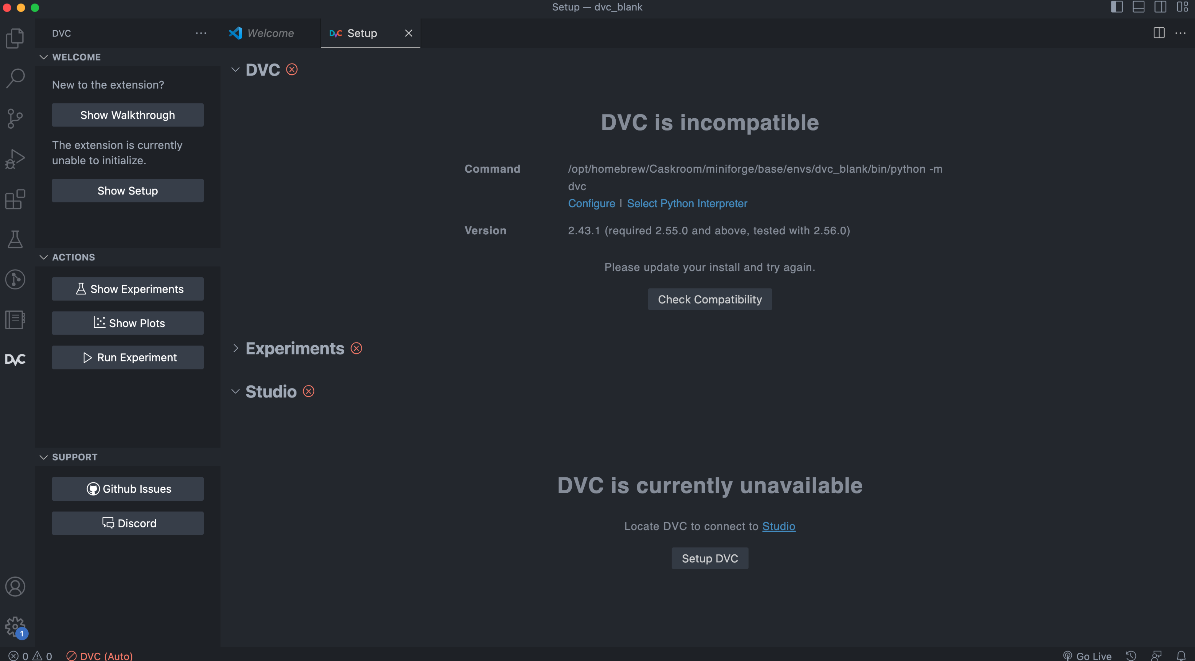Open the Select Python Interpreter link
Viewport: 1195px width, 661px height.
pyautogui.click(x=687, y=203)
